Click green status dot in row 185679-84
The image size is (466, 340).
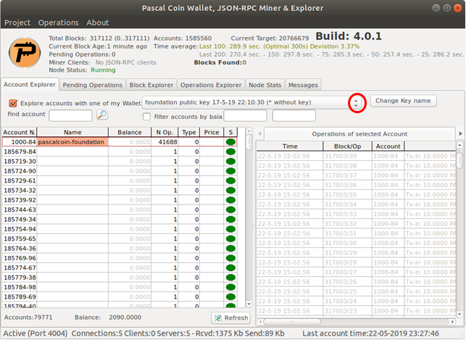point(230,152)
